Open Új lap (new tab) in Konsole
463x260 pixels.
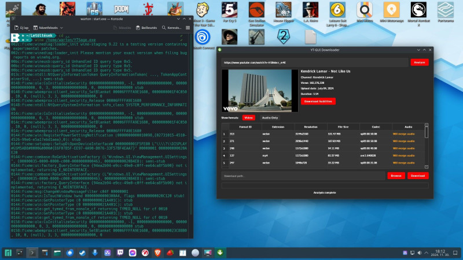pos(21,28)
